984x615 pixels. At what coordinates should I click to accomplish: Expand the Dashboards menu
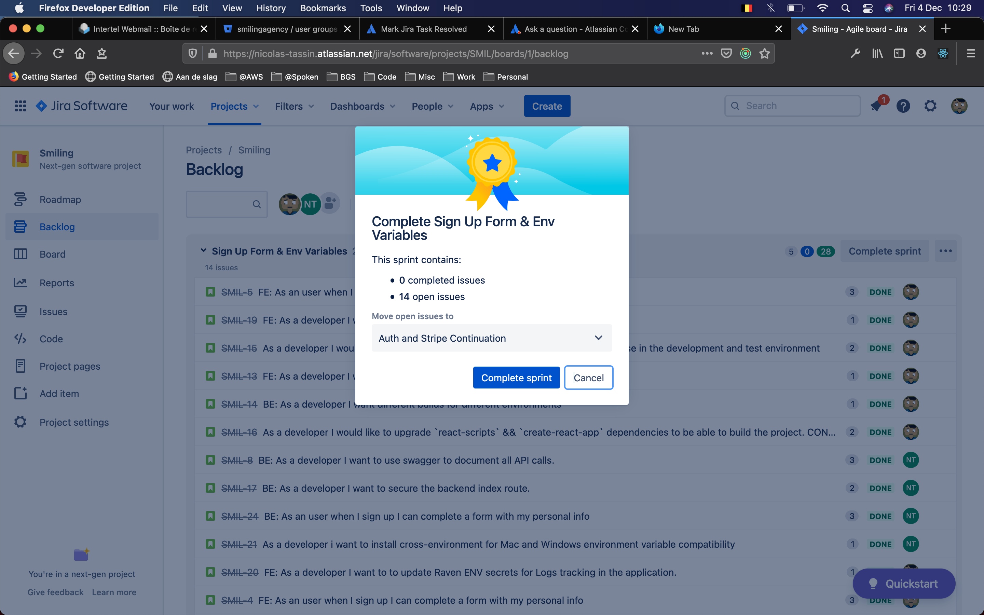(362, 106)
